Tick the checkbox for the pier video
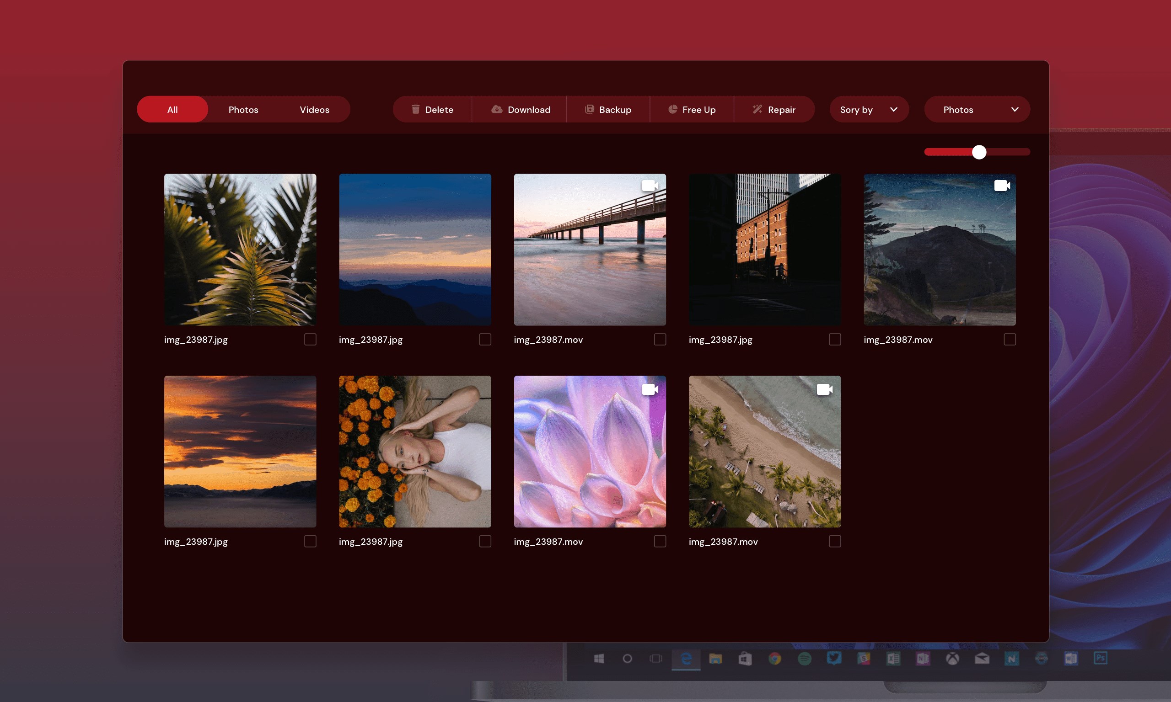This screenshot has height=702, width=1171. pyautogui.click(x=660, y=339)
